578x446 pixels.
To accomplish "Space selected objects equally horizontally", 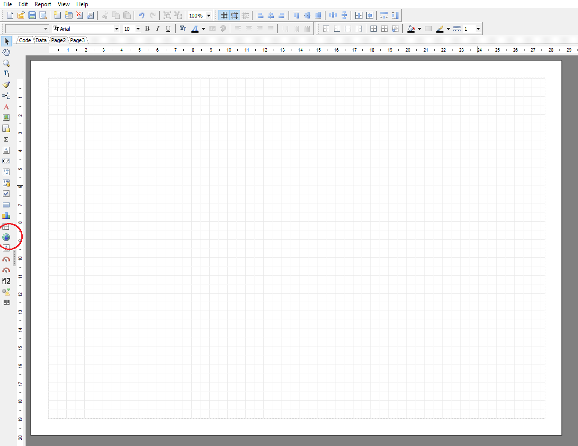I will click(333, 15).
